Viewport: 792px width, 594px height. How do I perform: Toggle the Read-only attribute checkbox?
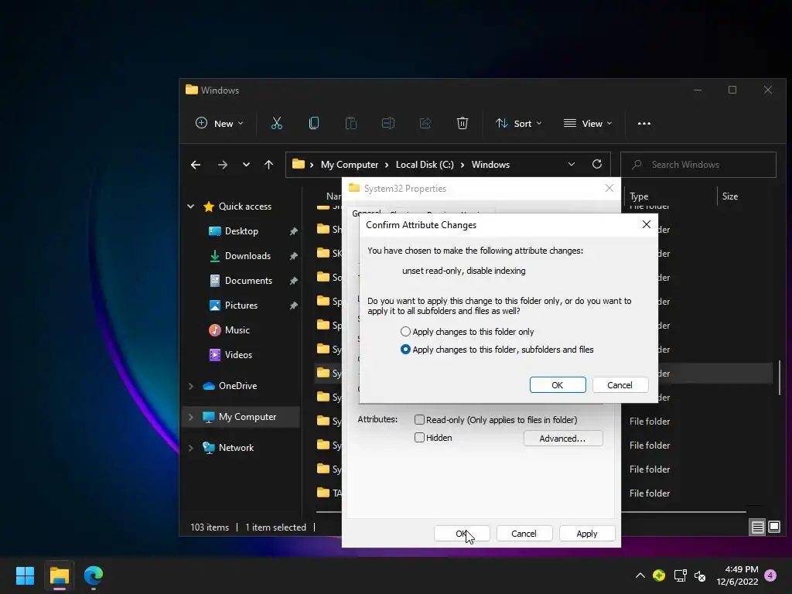click(x=419, y=420)
